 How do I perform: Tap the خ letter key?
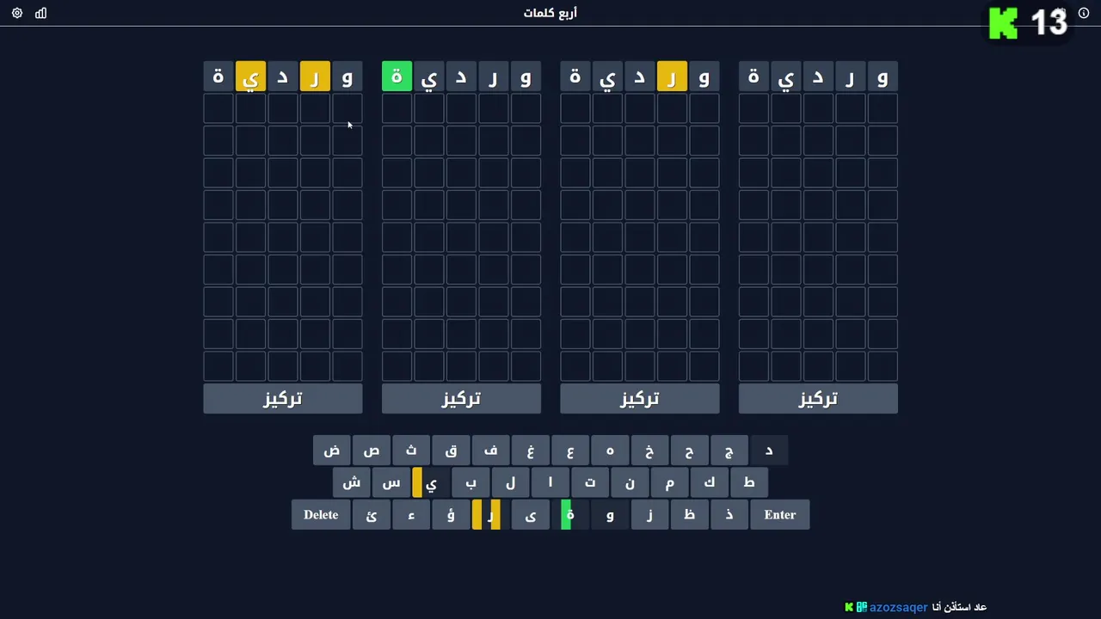pos(649,450)
